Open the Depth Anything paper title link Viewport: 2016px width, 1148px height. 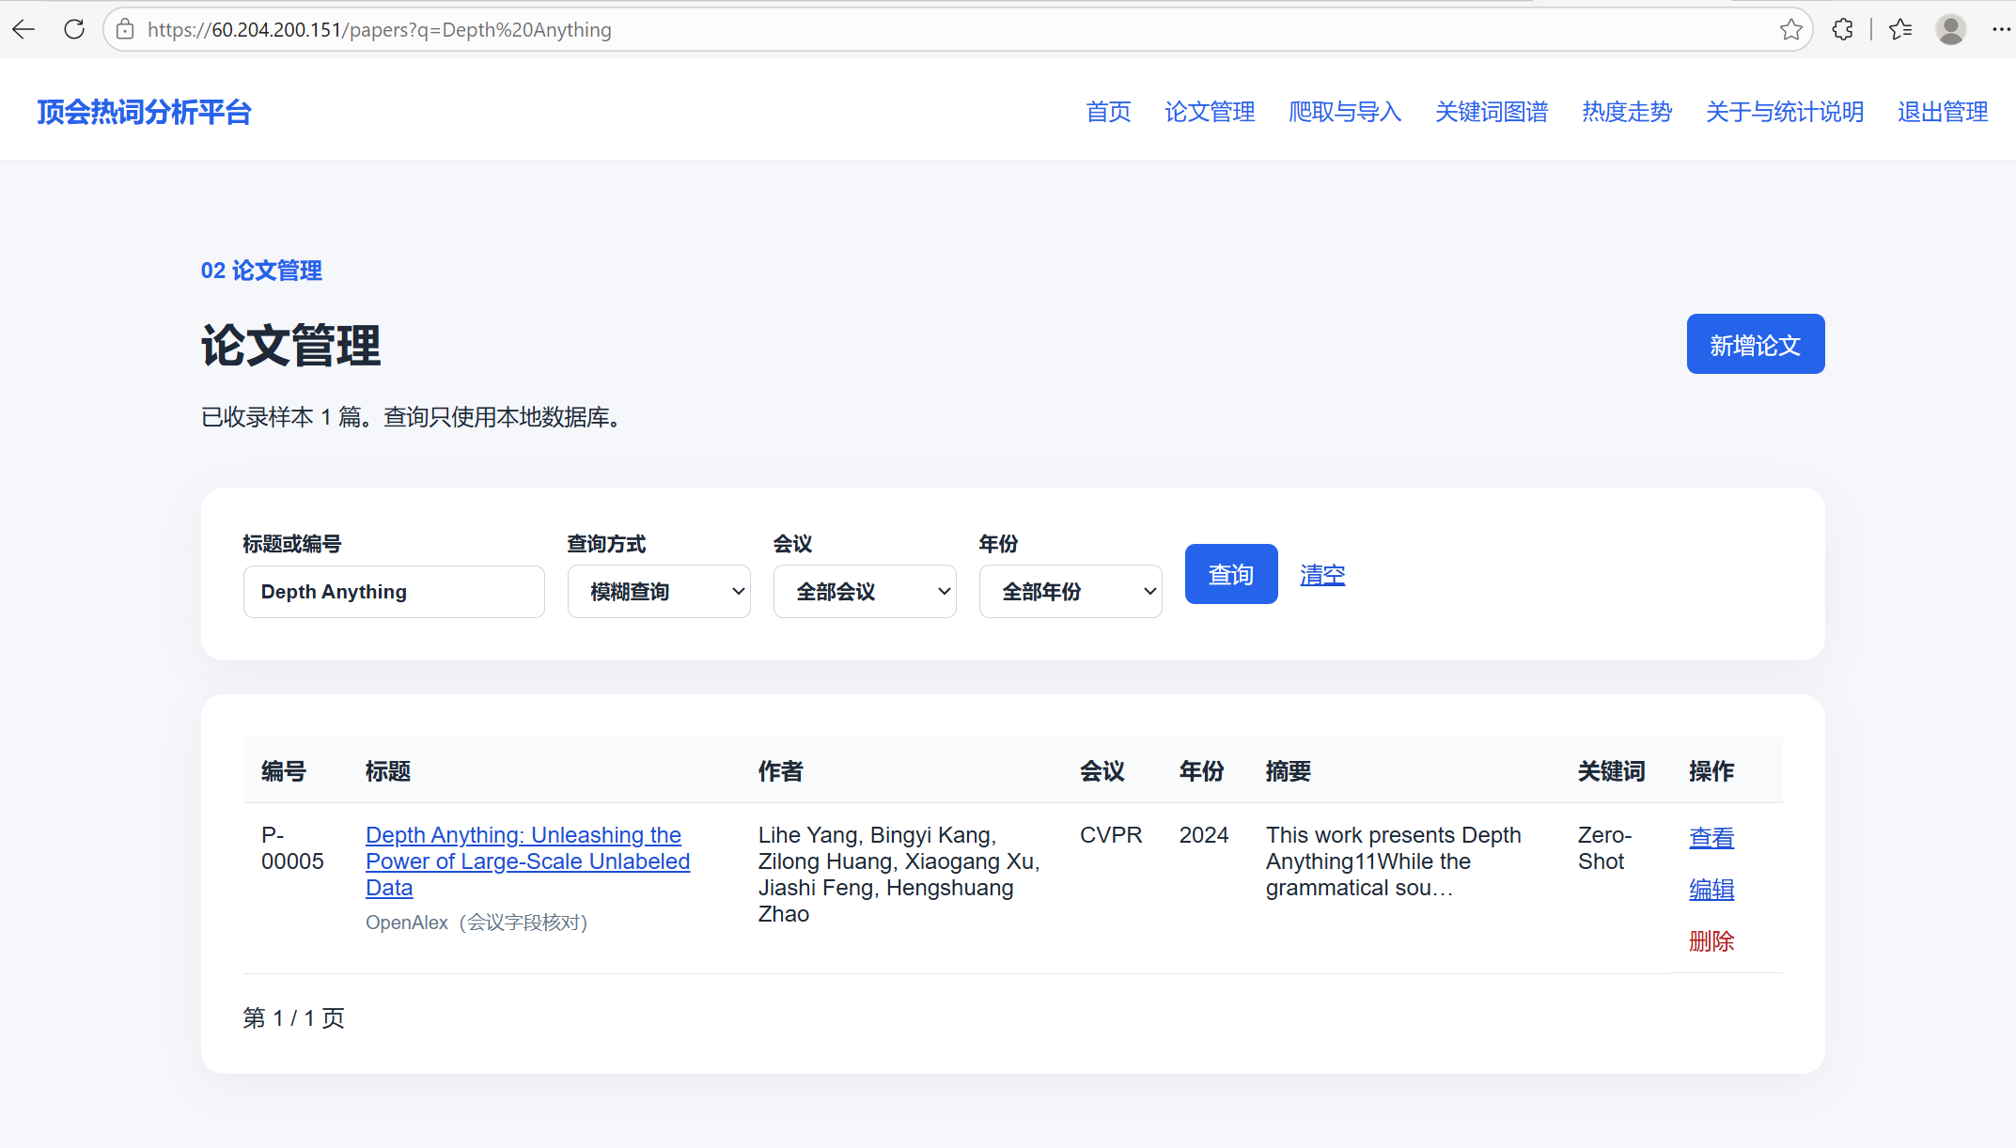527,861
